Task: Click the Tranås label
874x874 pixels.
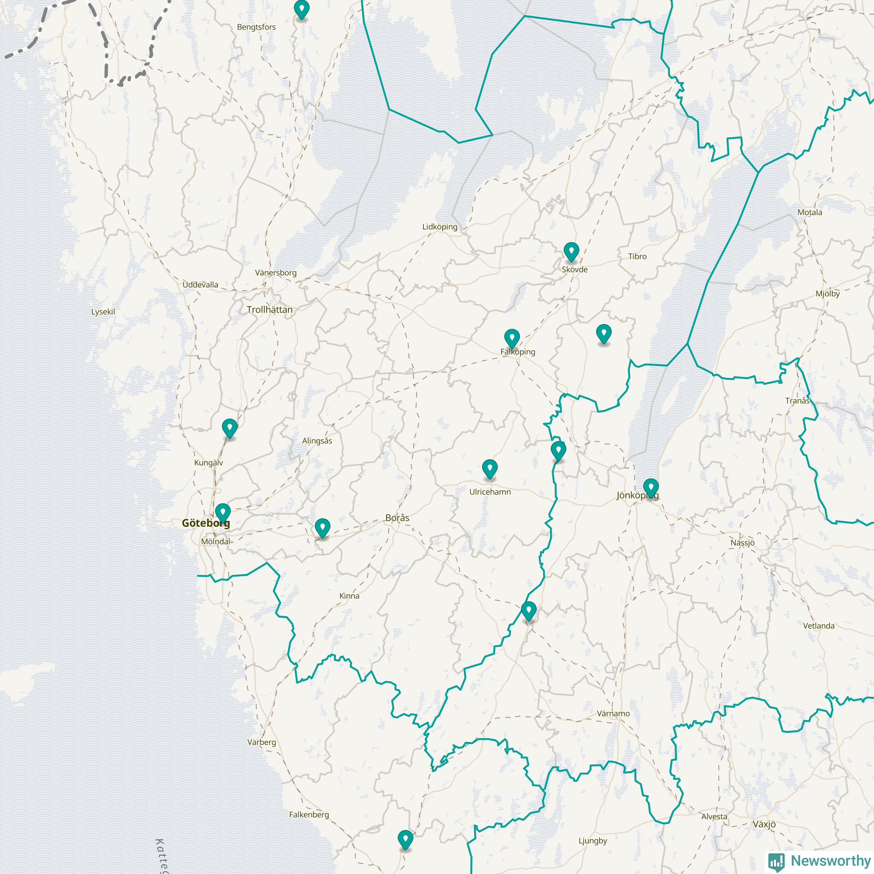Action: pos(797,400)
